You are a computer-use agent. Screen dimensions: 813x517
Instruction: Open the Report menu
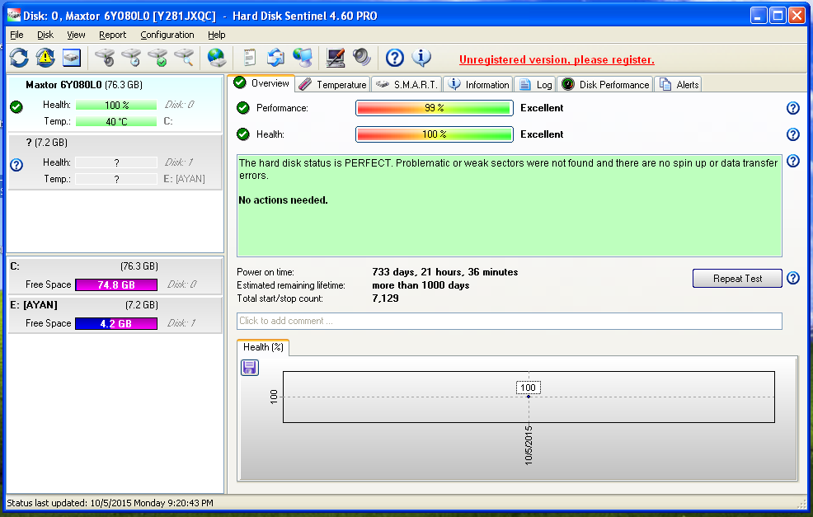tap(113, 35)
